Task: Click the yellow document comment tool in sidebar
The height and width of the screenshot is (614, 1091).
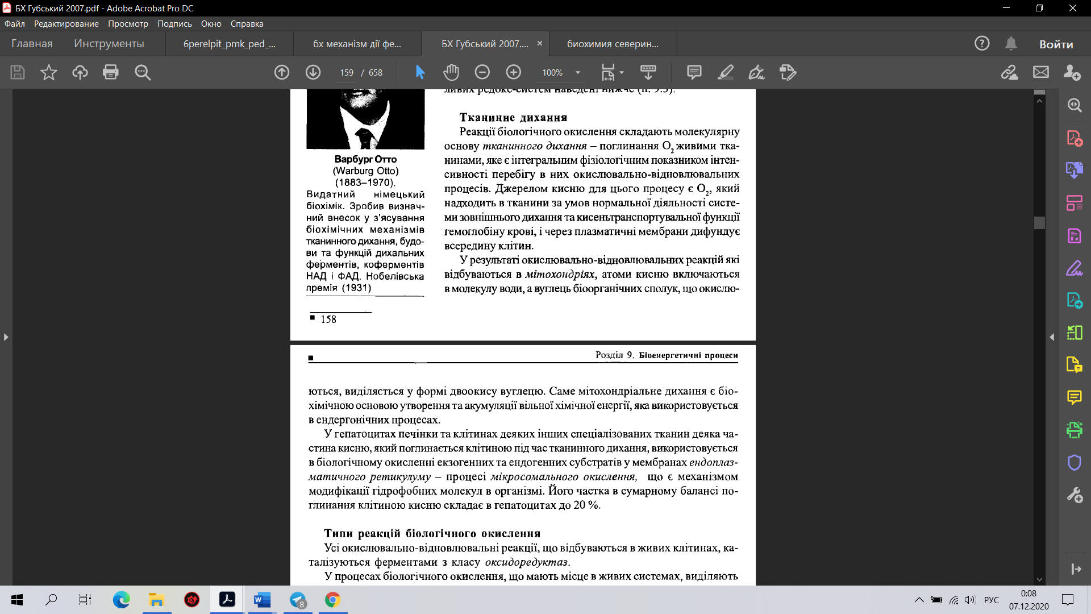Action: point(1075,364)
